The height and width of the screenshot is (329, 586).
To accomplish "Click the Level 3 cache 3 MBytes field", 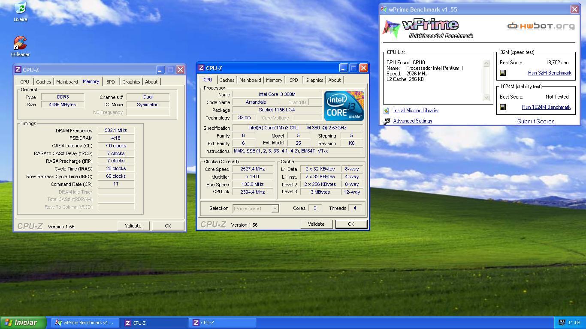I will [320, 192].
